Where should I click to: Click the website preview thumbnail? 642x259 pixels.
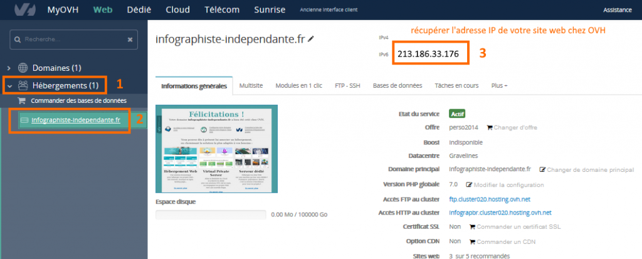(x=216, y=149)
